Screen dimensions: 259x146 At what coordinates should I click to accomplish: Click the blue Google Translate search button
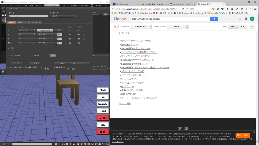coord(214,19)
